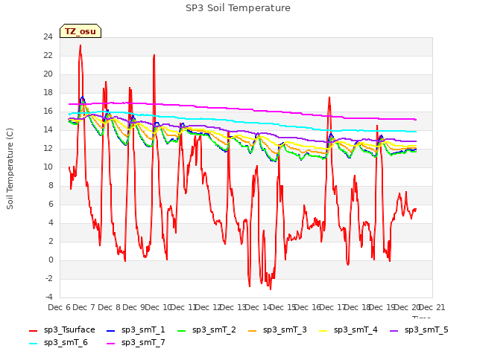Screen dimensions: 477x357
Task: Click the 24 y-axis tick label
Action: click(x=48, y=36)
